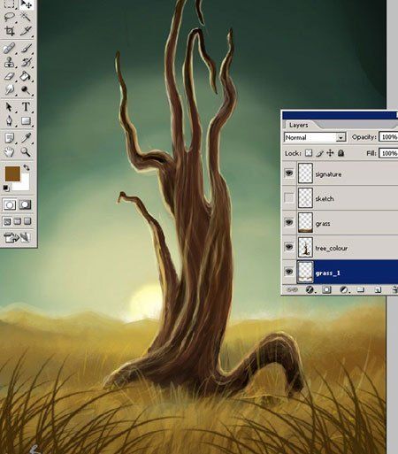
Task: Switch to Quick Mask mode
Action: pos(26,204)
